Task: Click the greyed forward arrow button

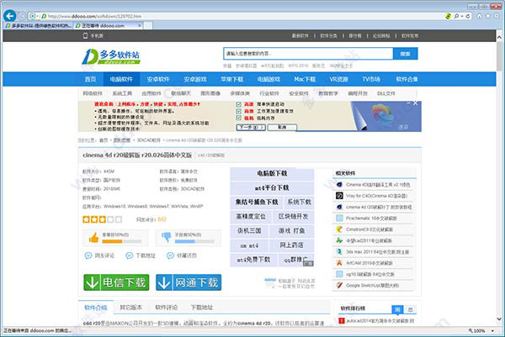Action: coord(22,16)
